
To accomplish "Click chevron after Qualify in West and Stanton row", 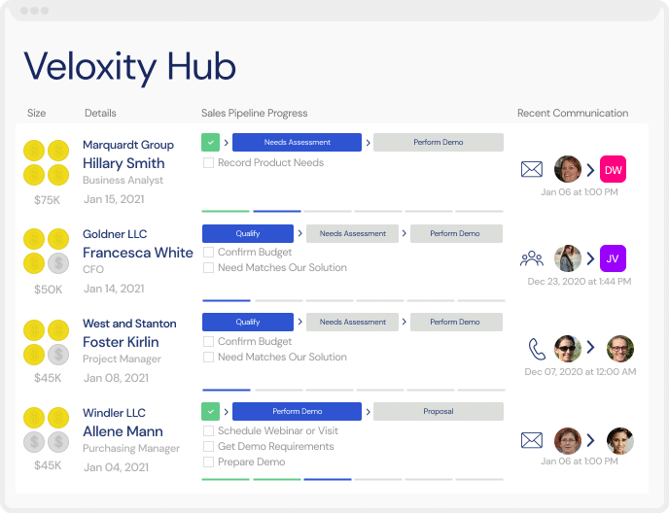I will pos(299,322).
